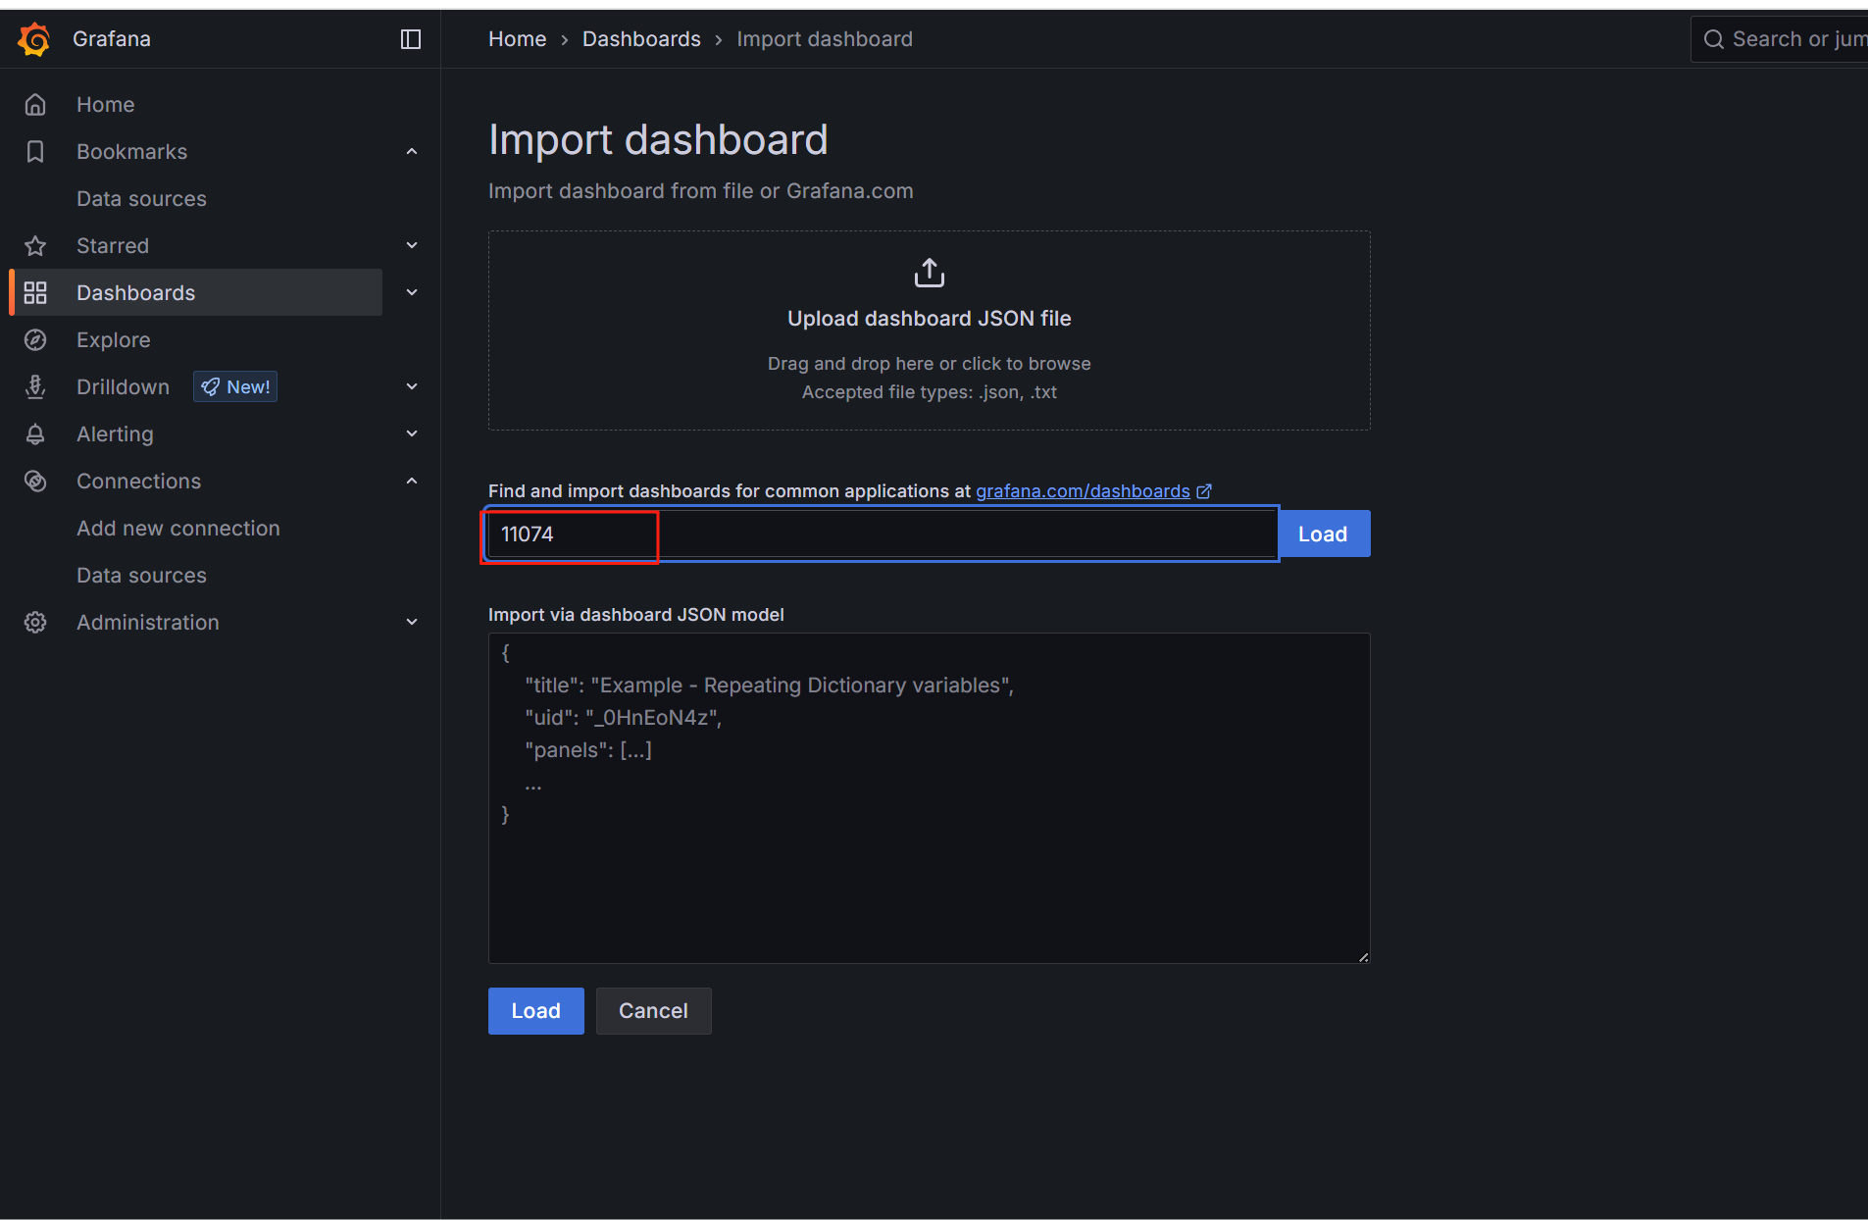This screenshot has width=1868, height=1220.
Task: Open Data sources under Bookmarks
Action: [141, 198]
